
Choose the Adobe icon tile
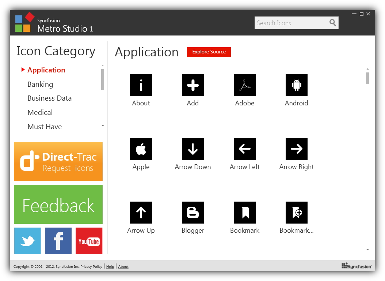pos(245,85)
